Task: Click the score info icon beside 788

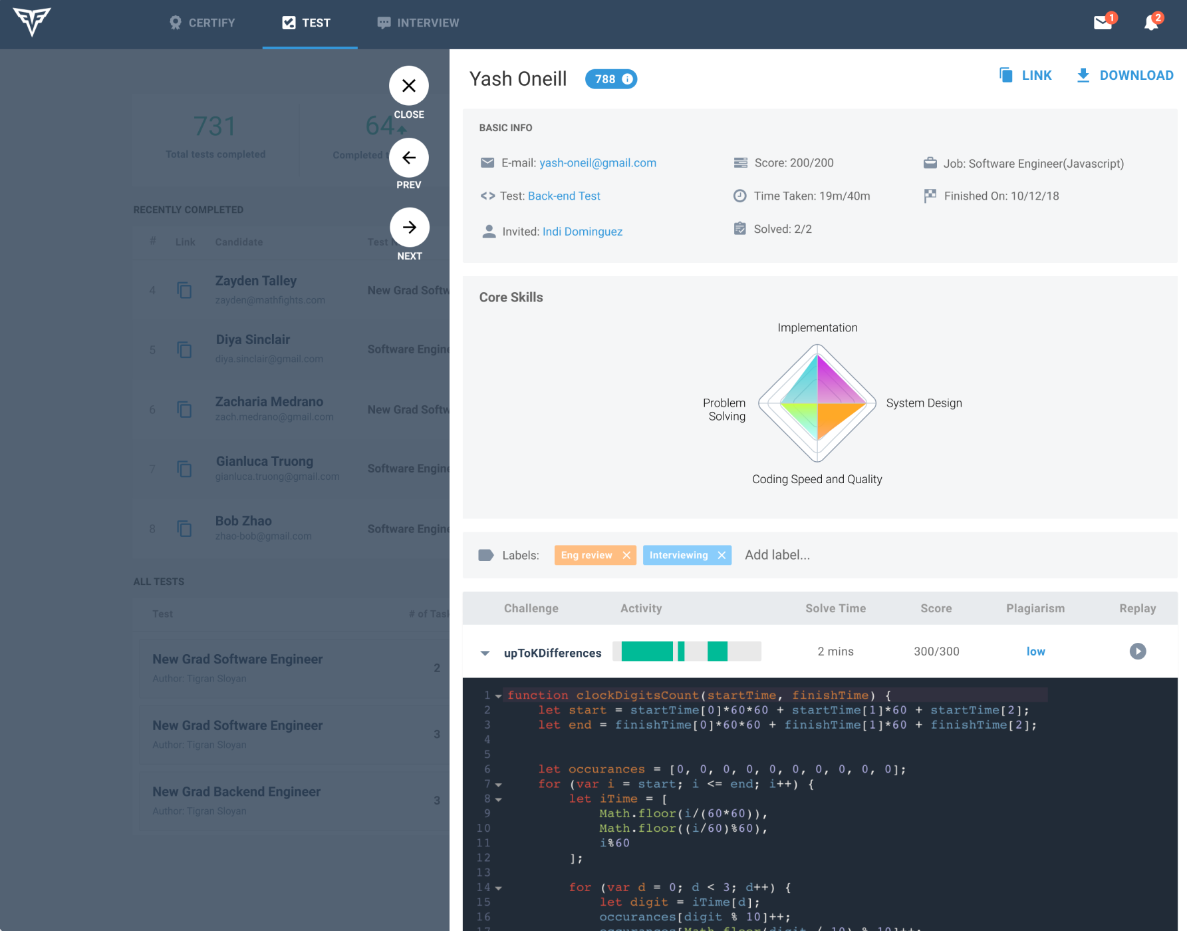Action: coord(627,79)
